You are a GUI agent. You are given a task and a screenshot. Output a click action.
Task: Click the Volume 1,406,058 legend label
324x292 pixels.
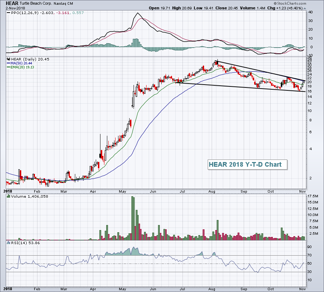[x=30, y=196]
